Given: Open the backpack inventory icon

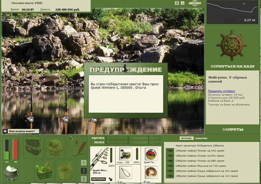Looking at the screenshot, I should pyautogui.click(x=33, y=147).
